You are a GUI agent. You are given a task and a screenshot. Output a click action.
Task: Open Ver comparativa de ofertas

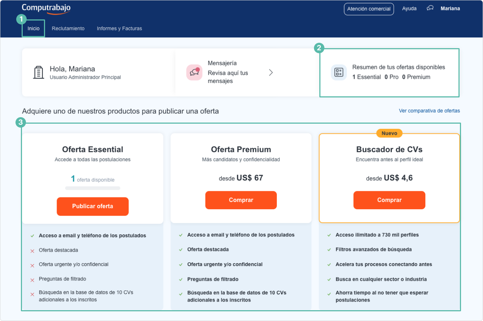429,111
